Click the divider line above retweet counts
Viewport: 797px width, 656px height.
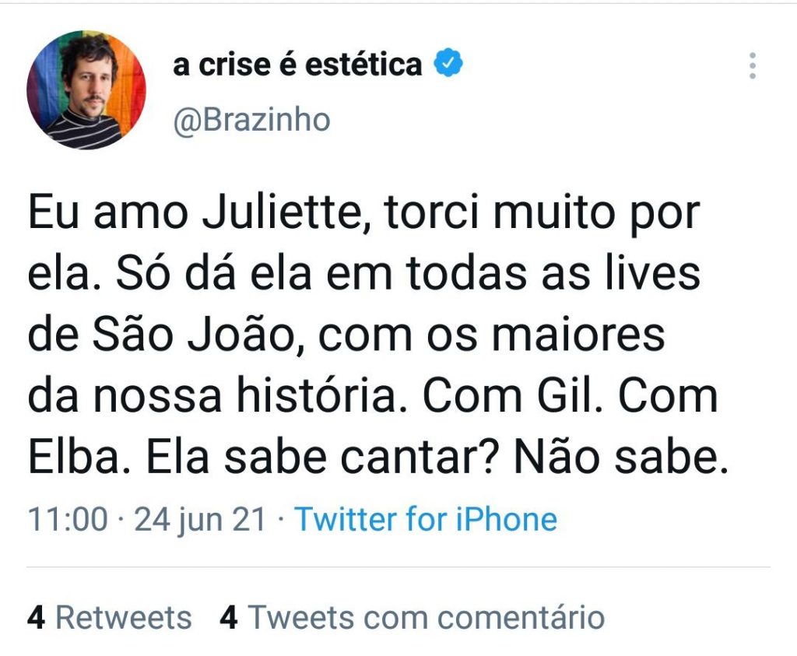398,567
